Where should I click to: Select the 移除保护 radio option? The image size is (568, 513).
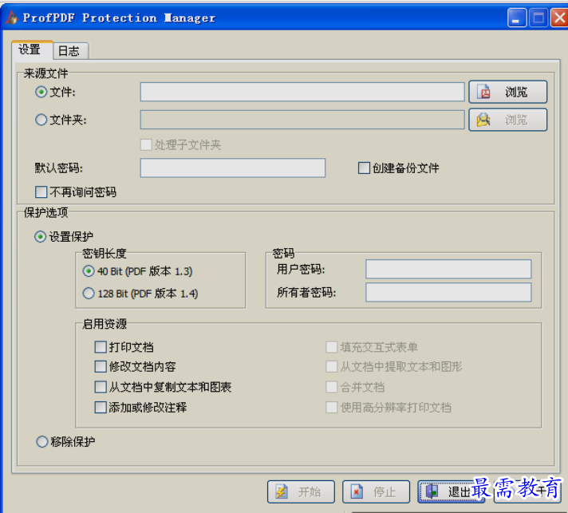pyautogui.click(x=41, y=442)
